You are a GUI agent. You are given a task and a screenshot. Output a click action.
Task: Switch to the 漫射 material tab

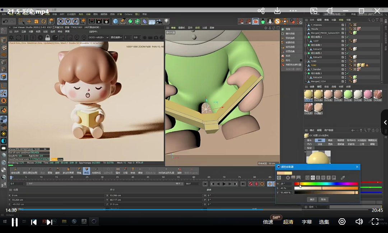tap(320, 140)
